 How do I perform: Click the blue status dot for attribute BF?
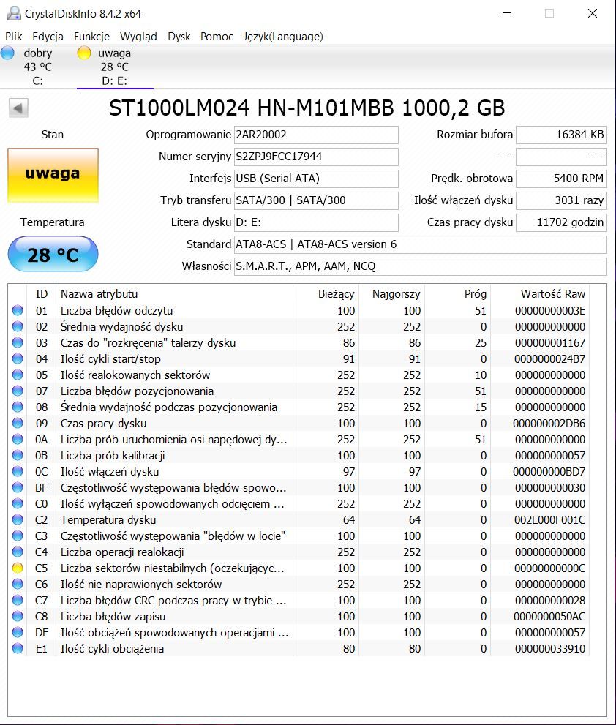coord(18,487)
